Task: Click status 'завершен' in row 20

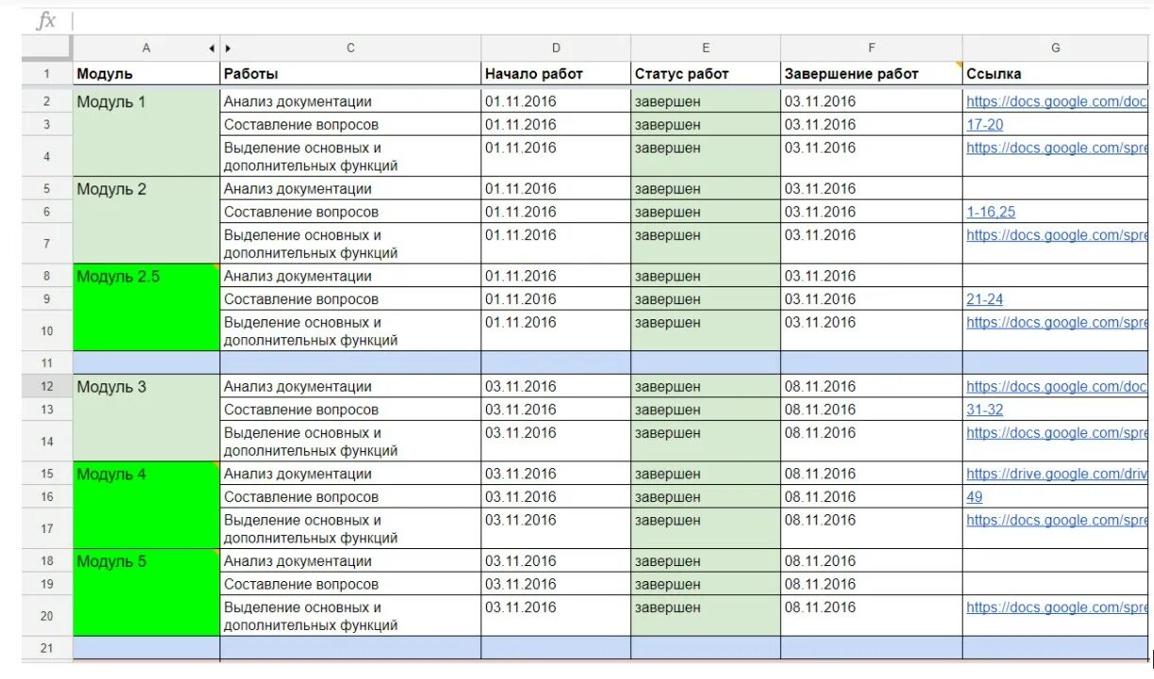Action: [668, 607]
